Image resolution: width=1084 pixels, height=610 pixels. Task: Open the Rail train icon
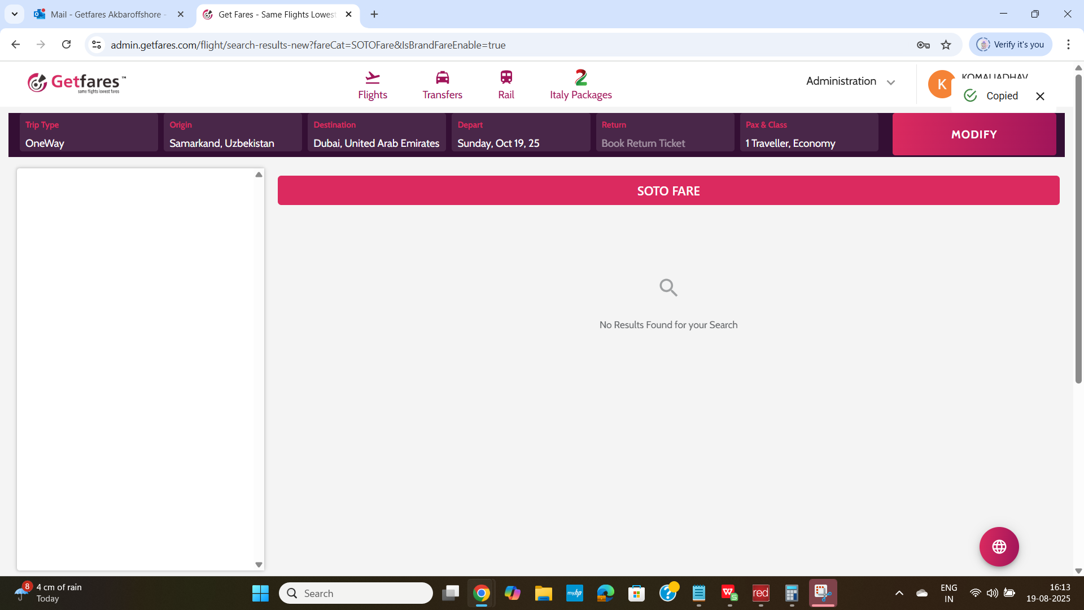pyautogui.click(x=506, y=78)
